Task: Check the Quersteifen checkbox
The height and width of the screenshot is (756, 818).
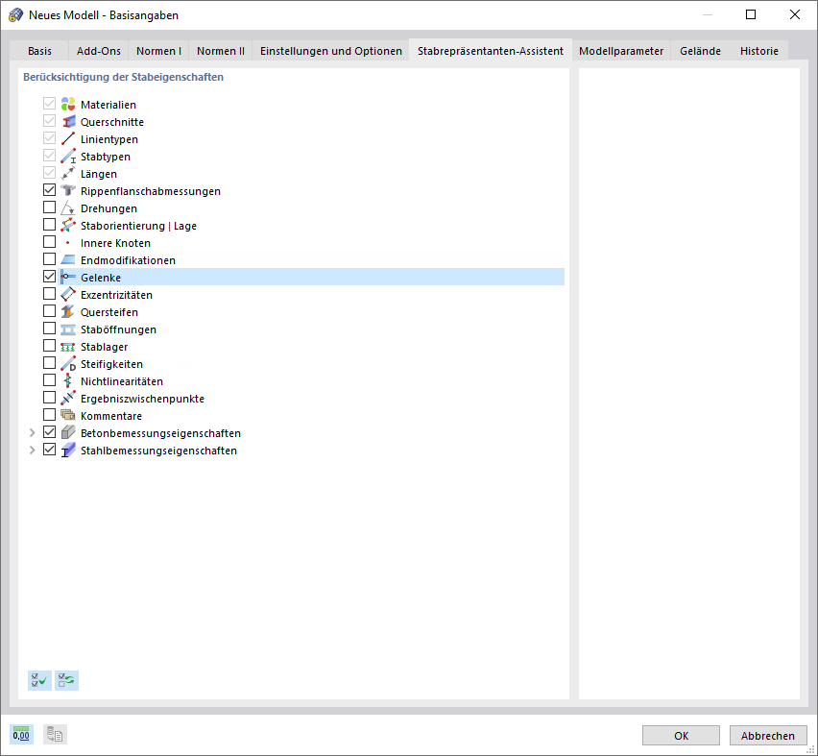Action: pos(49,310)
